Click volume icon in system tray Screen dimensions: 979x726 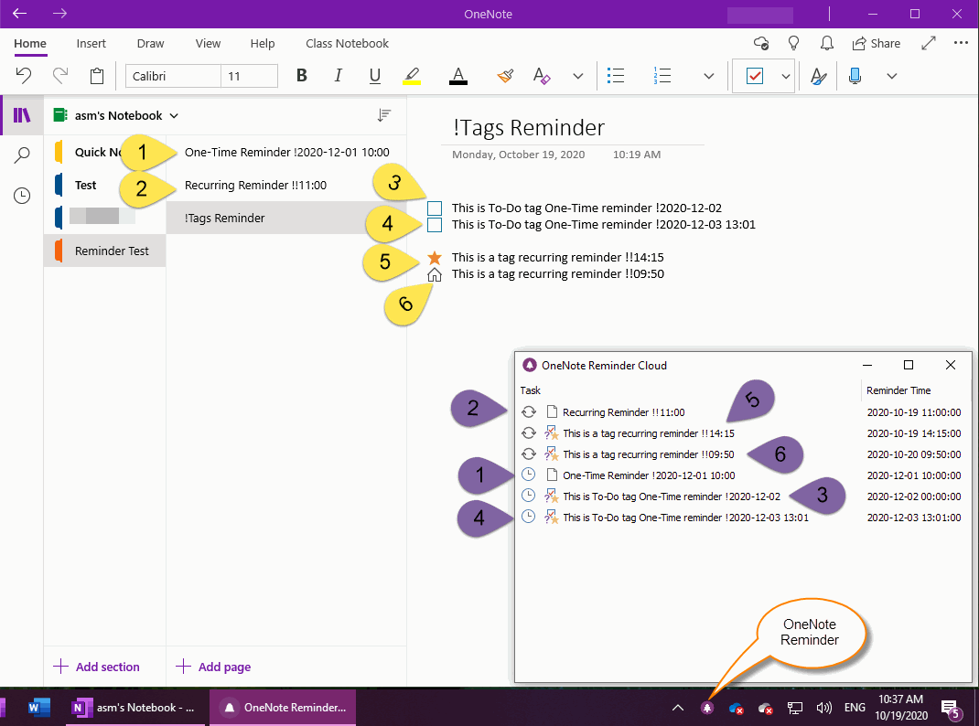(824, 708)
